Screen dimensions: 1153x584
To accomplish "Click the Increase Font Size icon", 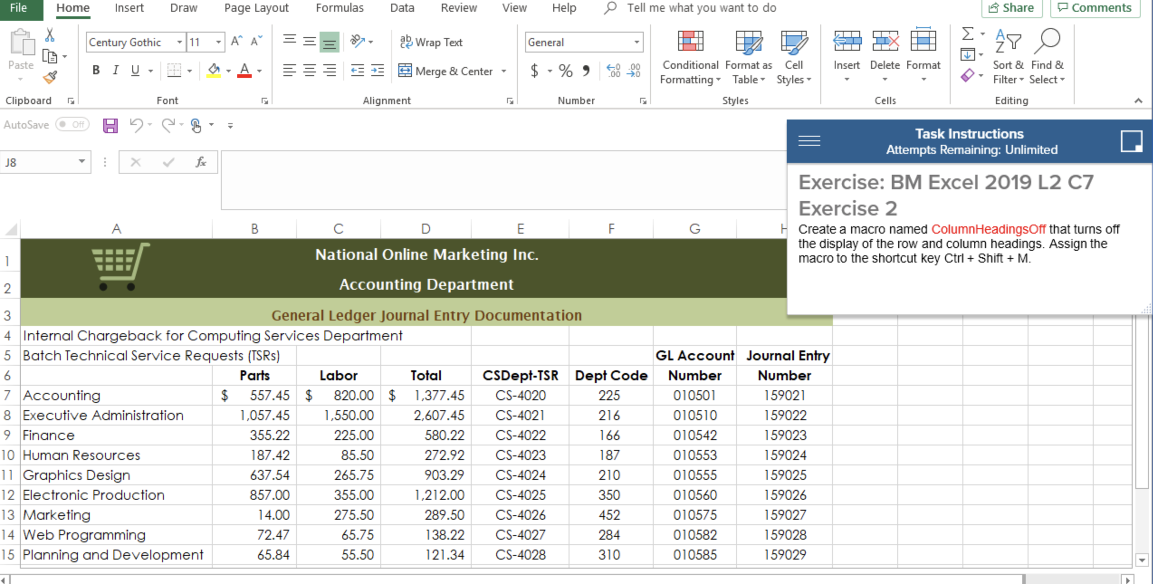I will pos(236,42).
